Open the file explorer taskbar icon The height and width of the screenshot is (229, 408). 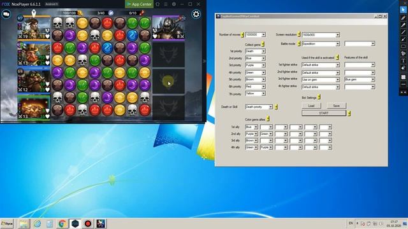24,223
